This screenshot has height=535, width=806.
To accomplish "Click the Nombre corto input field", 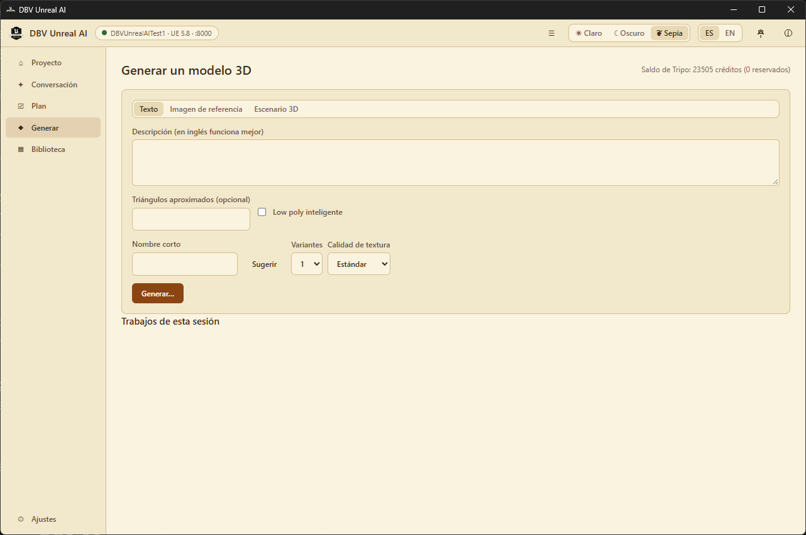I will click(185, 264).
